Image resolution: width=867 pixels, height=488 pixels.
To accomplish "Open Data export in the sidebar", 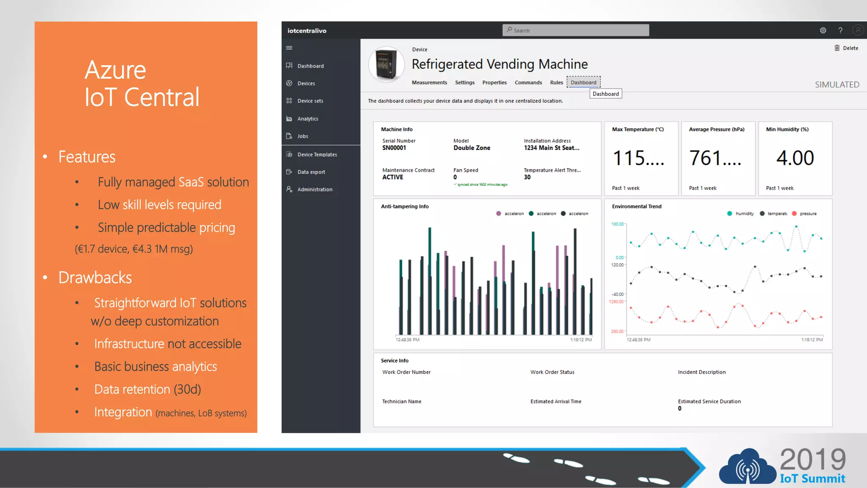I will [x=311, y=172].
